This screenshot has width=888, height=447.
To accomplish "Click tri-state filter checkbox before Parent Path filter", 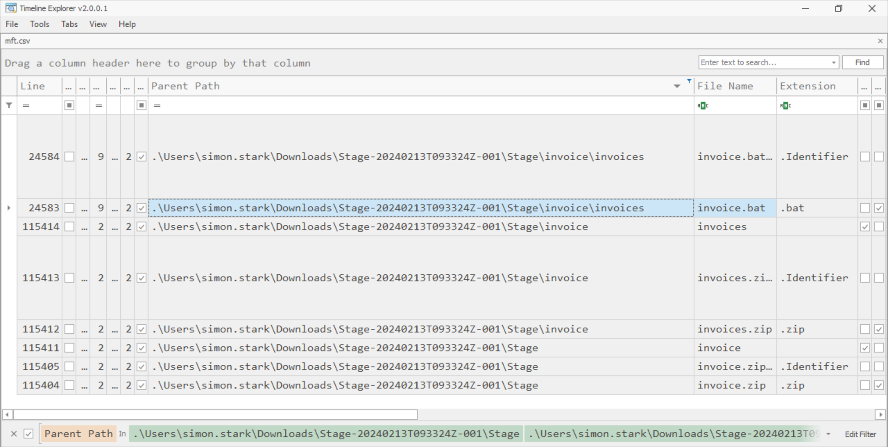I will [x=142, y=106].
